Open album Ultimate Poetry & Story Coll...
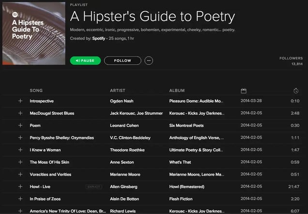Screen dimensions: 308x214 (196, 150)
